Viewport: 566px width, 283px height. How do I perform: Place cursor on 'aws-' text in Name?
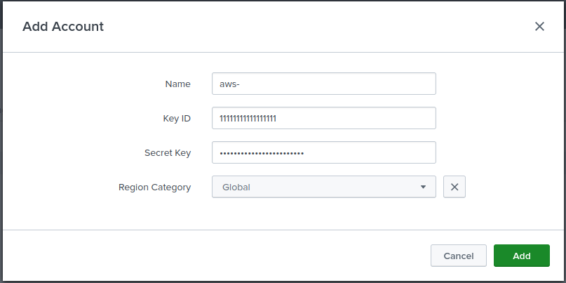tap(229, 84)
